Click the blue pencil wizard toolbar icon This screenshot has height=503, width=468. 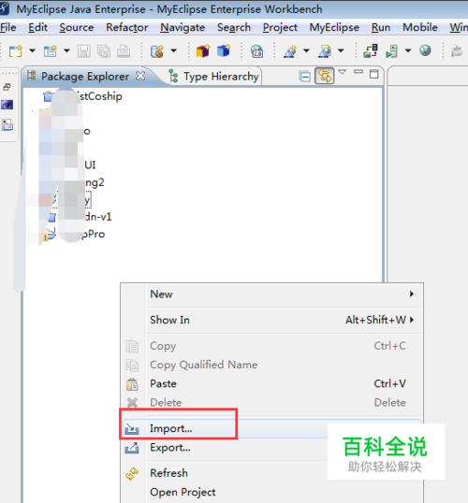[290, 51]
